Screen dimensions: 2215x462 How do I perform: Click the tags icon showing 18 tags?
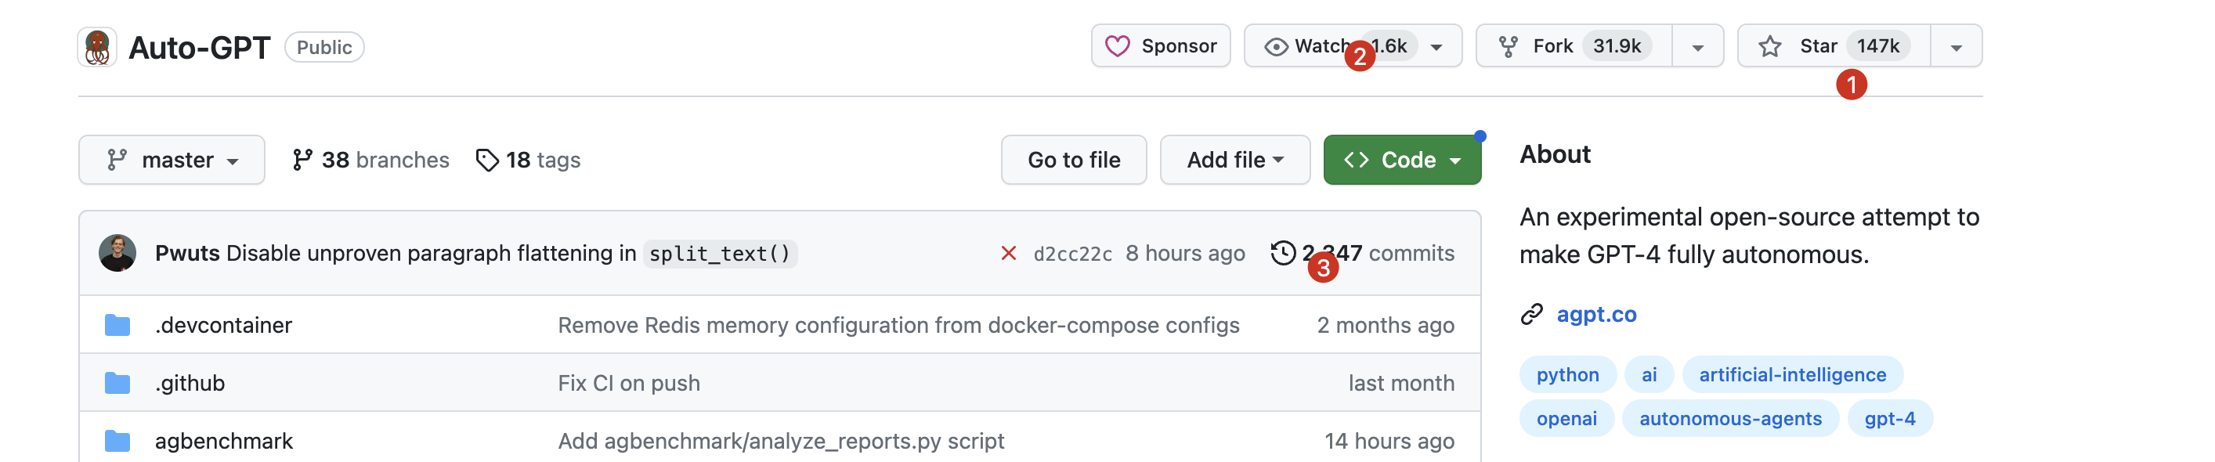coord(487,160)
